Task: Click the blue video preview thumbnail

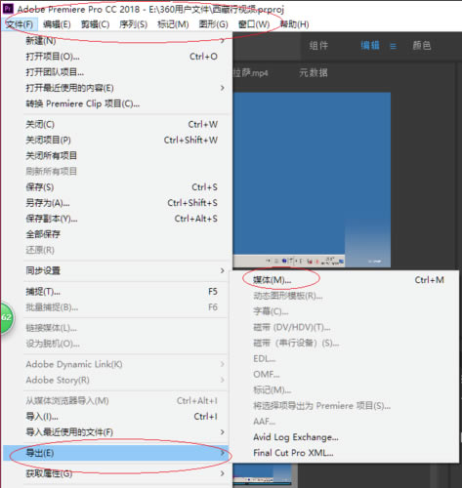Action: [312, 180]
